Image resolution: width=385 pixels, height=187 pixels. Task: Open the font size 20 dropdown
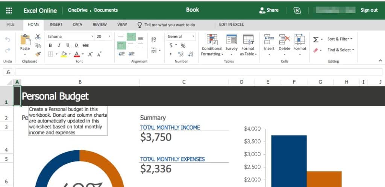(x=109, y=36)
